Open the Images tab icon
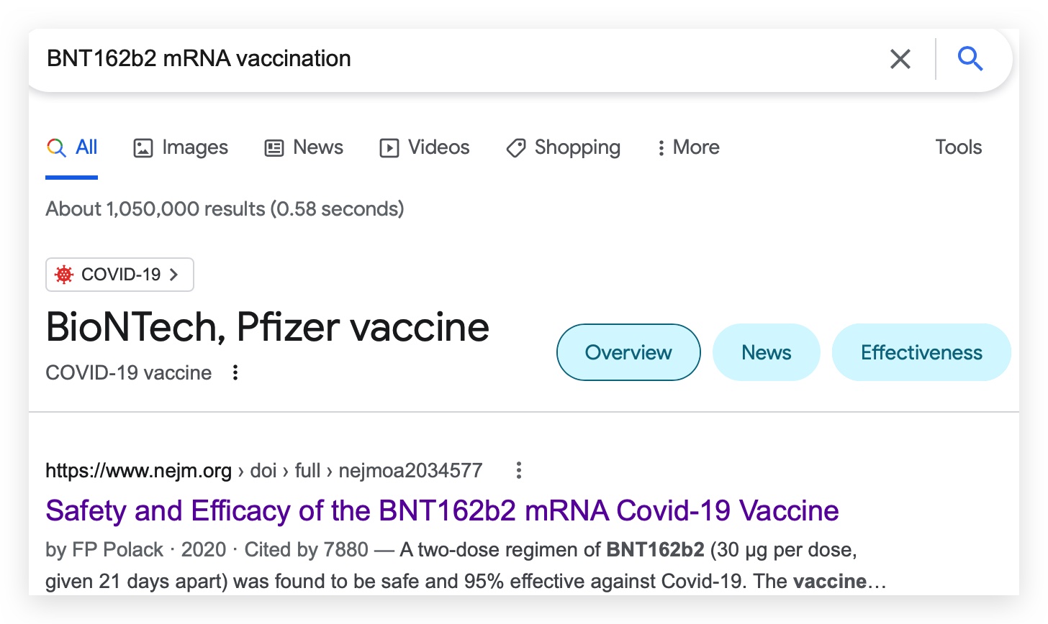This screenshot has height=624, width=1048. point(143,148)
